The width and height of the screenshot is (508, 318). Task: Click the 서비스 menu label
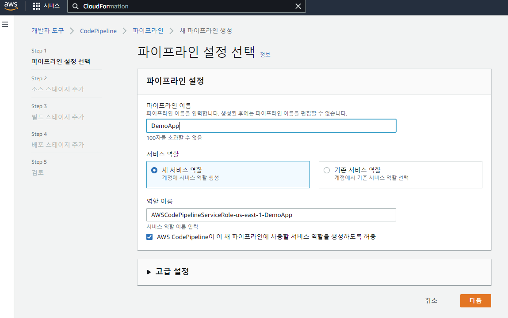[52, 6]
